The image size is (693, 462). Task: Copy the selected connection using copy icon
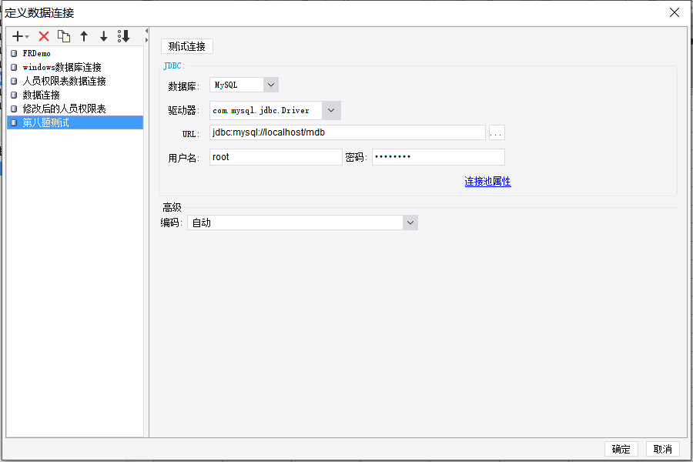point(64,36)
